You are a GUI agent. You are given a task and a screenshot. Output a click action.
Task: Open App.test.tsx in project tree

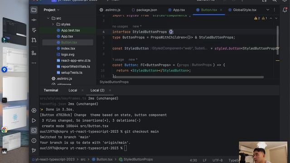pyautogui.click(x=68, y=30)
